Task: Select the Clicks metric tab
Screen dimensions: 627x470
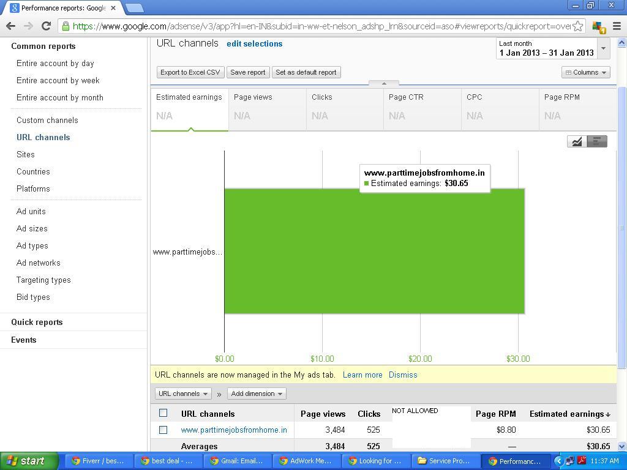Action: [345, 110]
